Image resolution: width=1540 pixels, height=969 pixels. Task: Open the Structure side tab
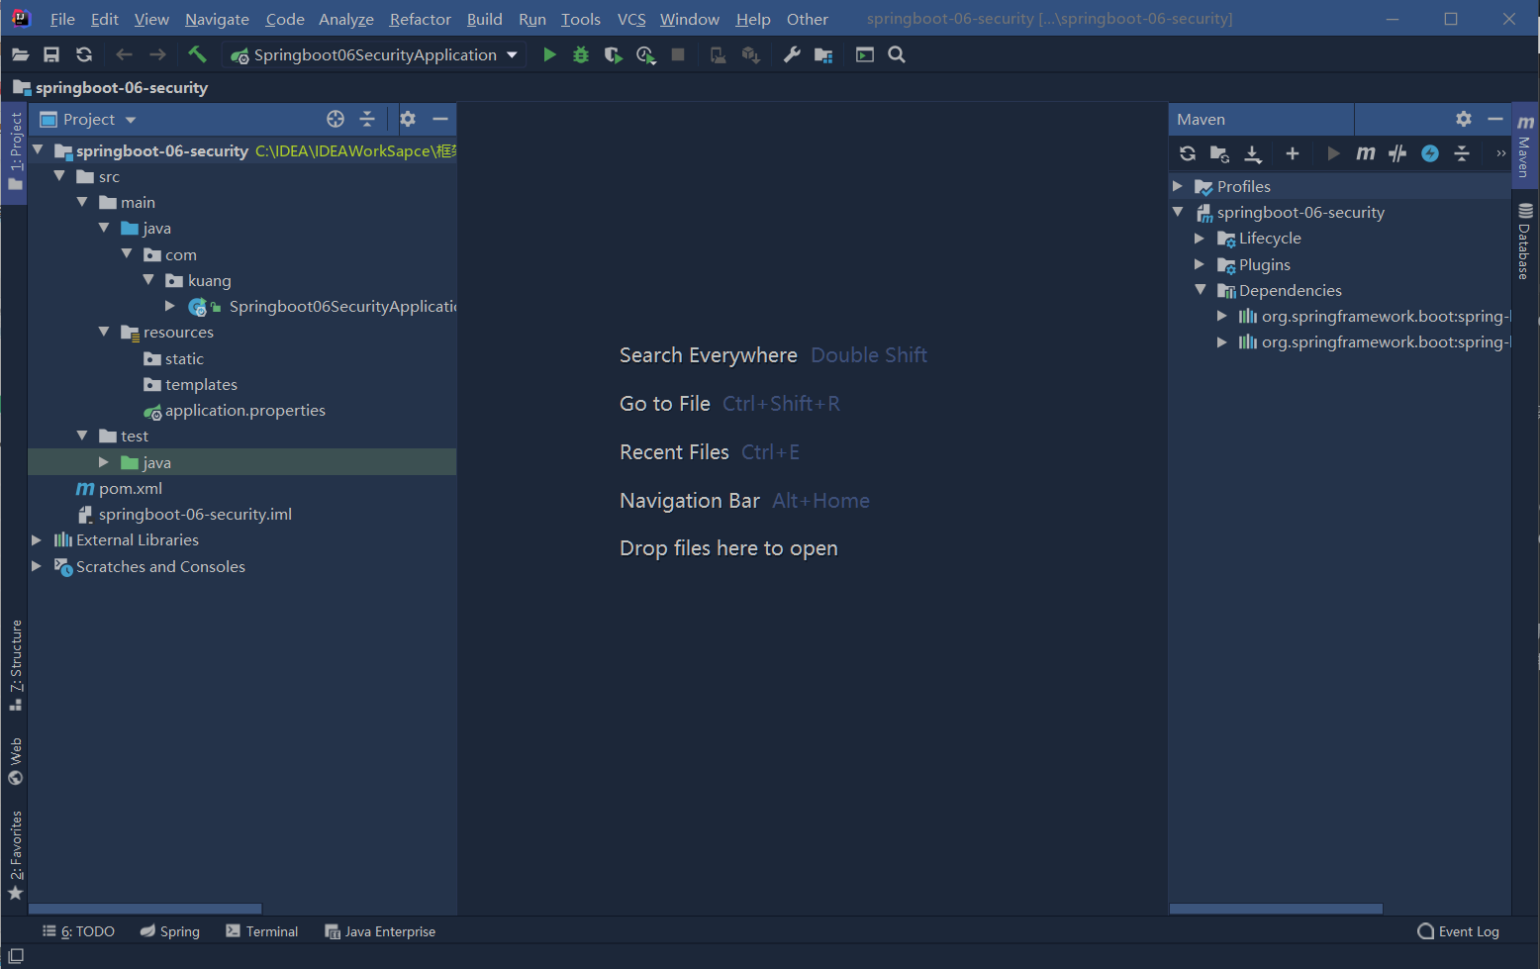coord(15,665)
